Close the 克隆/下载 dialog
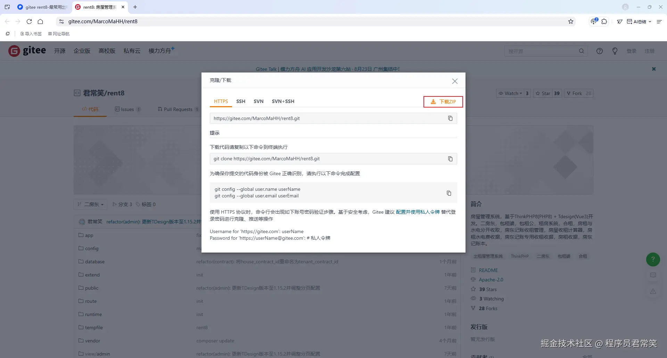This screenshot has height=358, width=667. (x=455, y=81)
